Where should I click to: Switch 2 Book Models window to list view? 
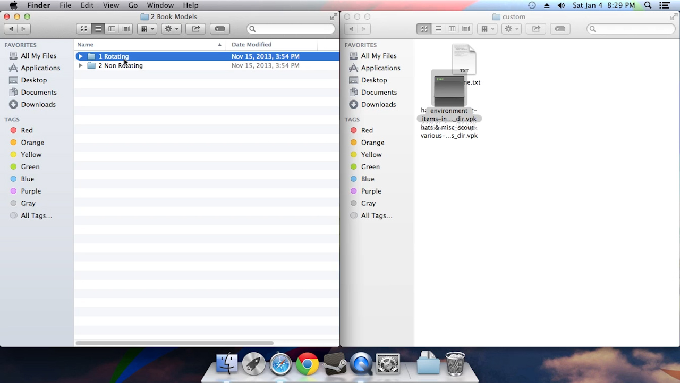[98, 29]
